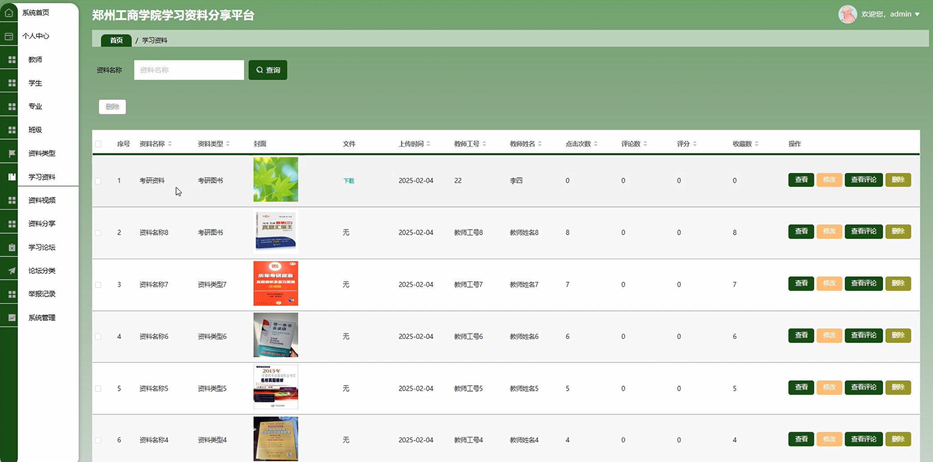Image resolution: width=933 pixels, height=462 pixels.
Task: Click the home icon beside 系统首页
Action: tap(8, 13)
